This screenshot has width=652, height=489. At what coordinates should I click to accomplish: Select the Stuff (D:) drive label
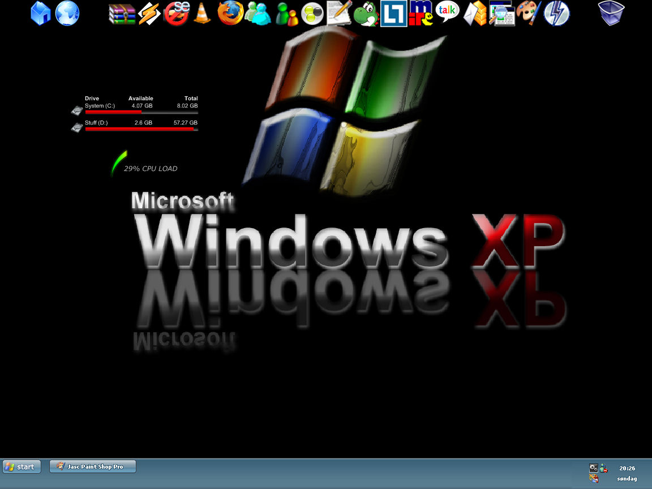coord(96,123)
